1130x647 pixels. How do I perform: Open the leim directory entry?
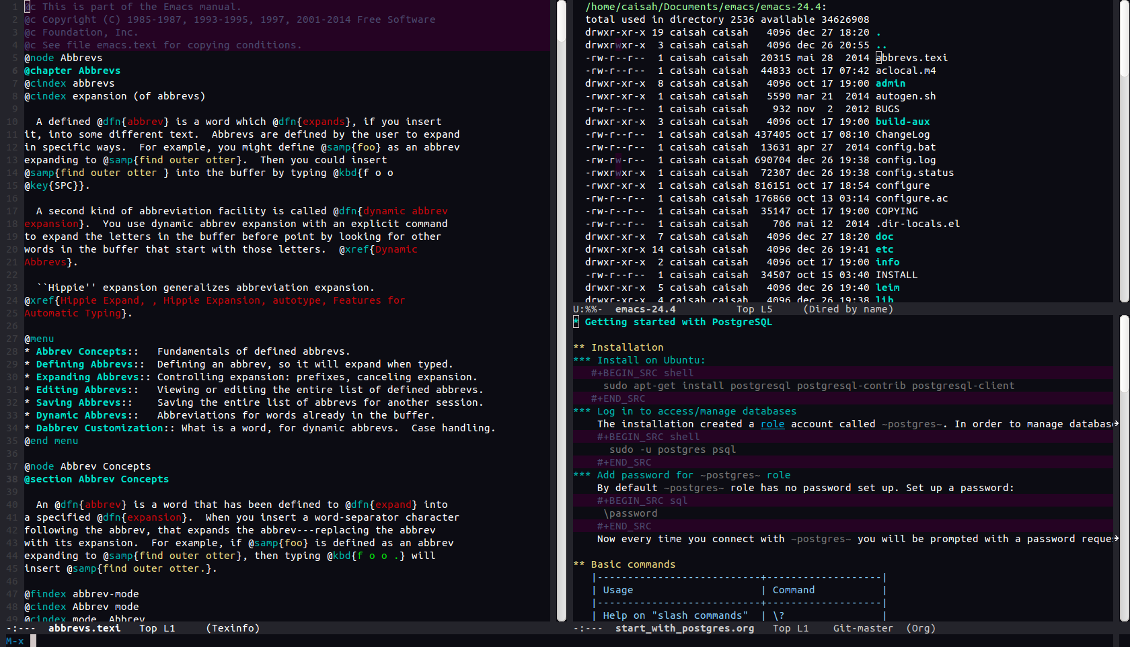[887, 288]
